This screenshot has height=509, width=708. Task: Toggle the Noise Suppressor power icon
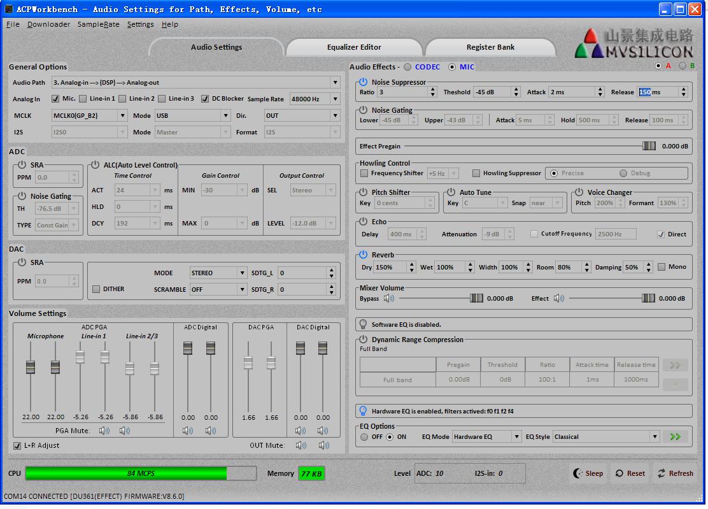363,82
